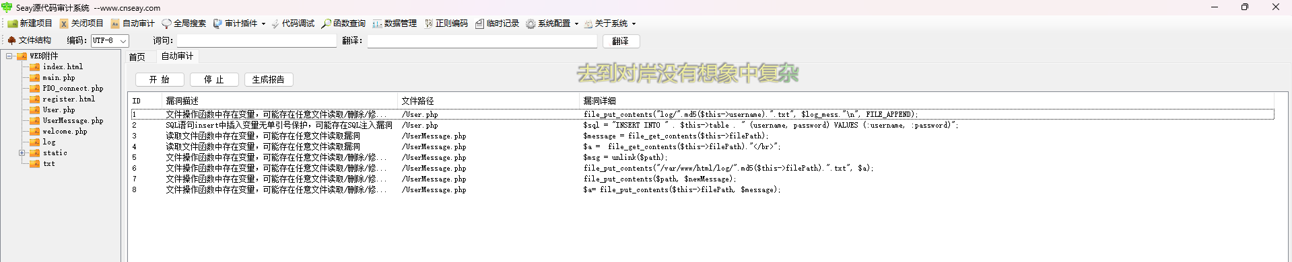Select row 2 SQL INSERT INTO finding
The width and height of the screenshot is (1292, 262).
point(702,125)
